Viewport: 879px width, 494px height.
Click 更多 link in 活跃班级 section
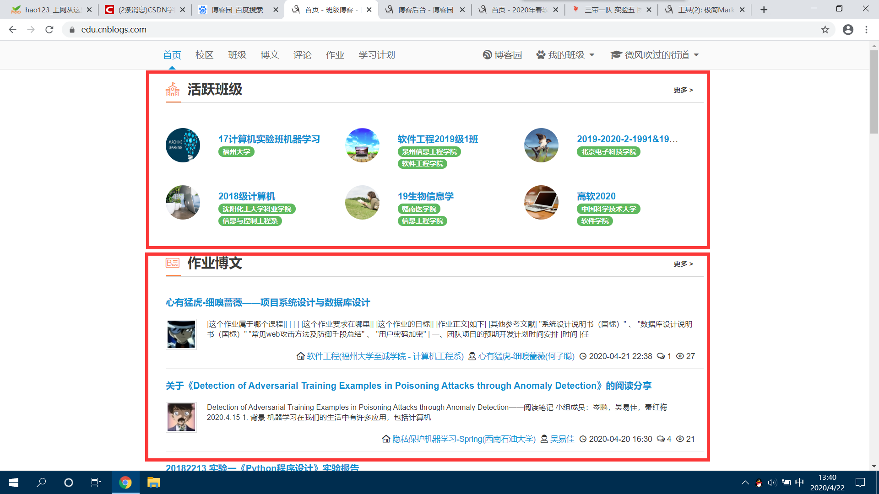tap(683, 90)
